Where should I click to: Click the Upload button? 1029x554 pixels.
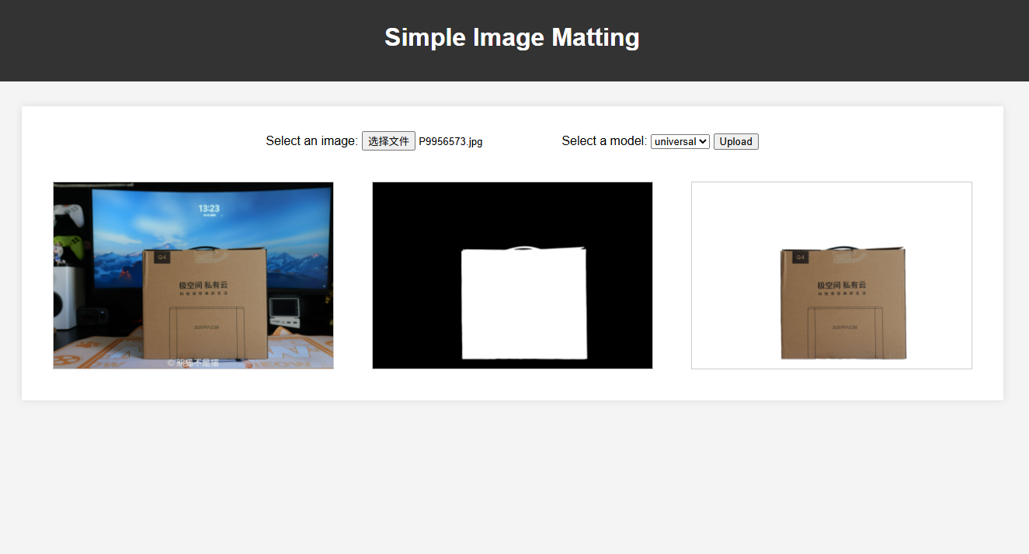[x=735, y=141]
